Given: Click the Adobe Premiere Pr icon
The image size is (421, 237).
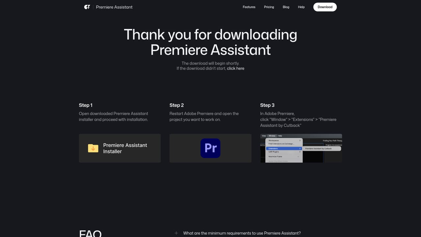Looking at the screenshot, I should tap(210, 148).
